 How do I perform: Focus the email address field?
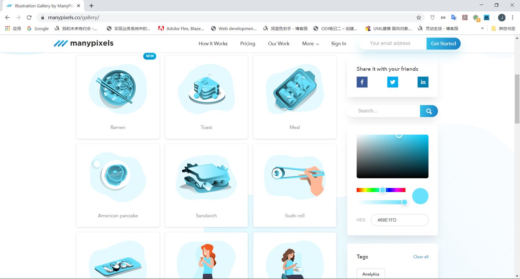pyautogui.click(x=393, y=43)
